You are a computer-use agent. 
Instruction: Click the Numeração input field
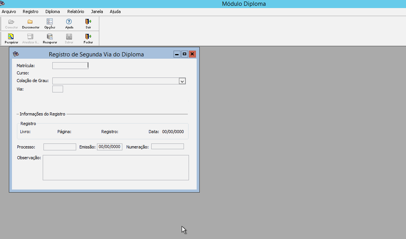pyautogui.click(x=167, y=147)
